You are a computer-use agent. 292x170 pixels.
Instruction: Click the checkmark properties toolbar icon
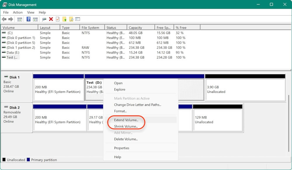(58, 19)
